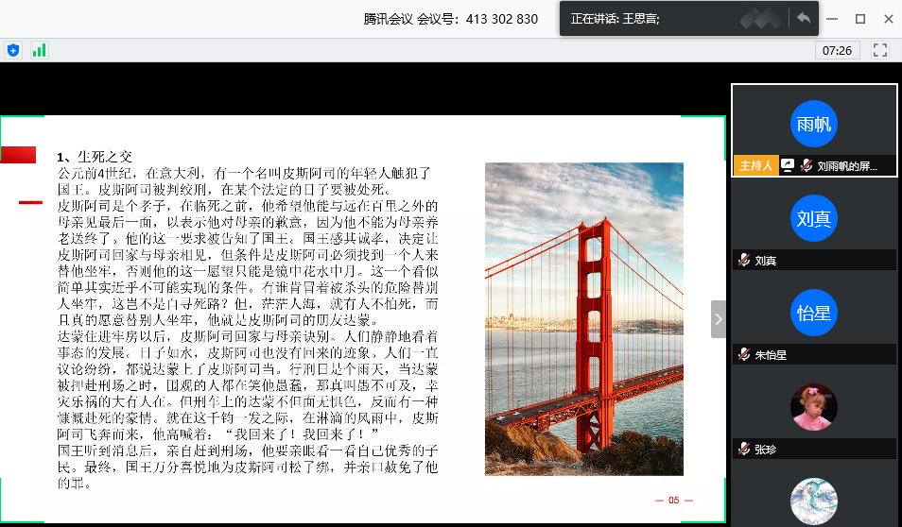Image resolution: width=902 pixels, height=527 pixels.
Task: Click muted microphone icon beside 朱怡星
Action: [745, 355]
